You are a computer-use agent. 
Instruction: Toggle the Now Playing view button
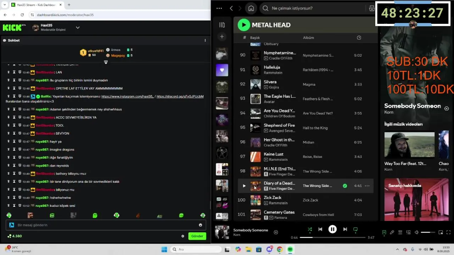(x=384, y=232)
